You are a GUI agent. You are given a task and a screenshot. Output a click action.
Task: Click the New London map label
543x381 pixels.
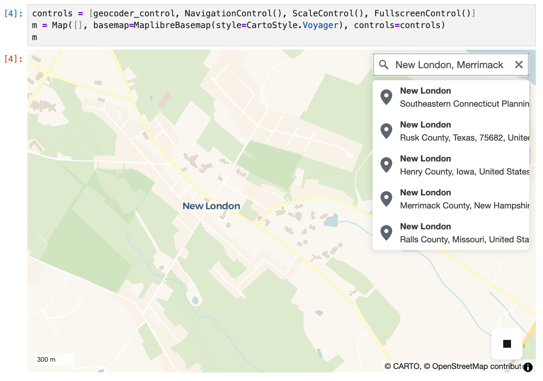click(211, 206)
